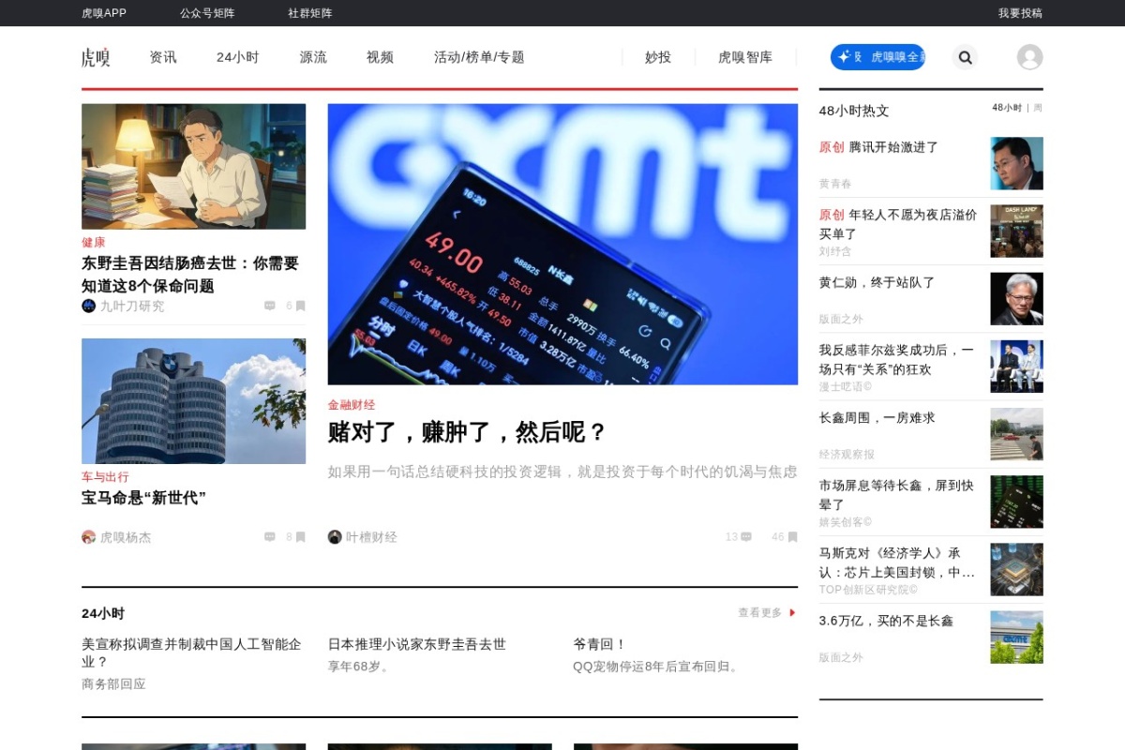This screenshot has height=750, width=1125.
Task: Open hot article 长鑫周围，一房难求
Action: pos(877,417)
